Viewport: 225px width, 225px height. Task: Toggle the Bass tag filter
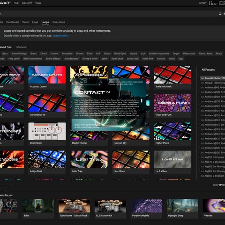tap(5, 53)
